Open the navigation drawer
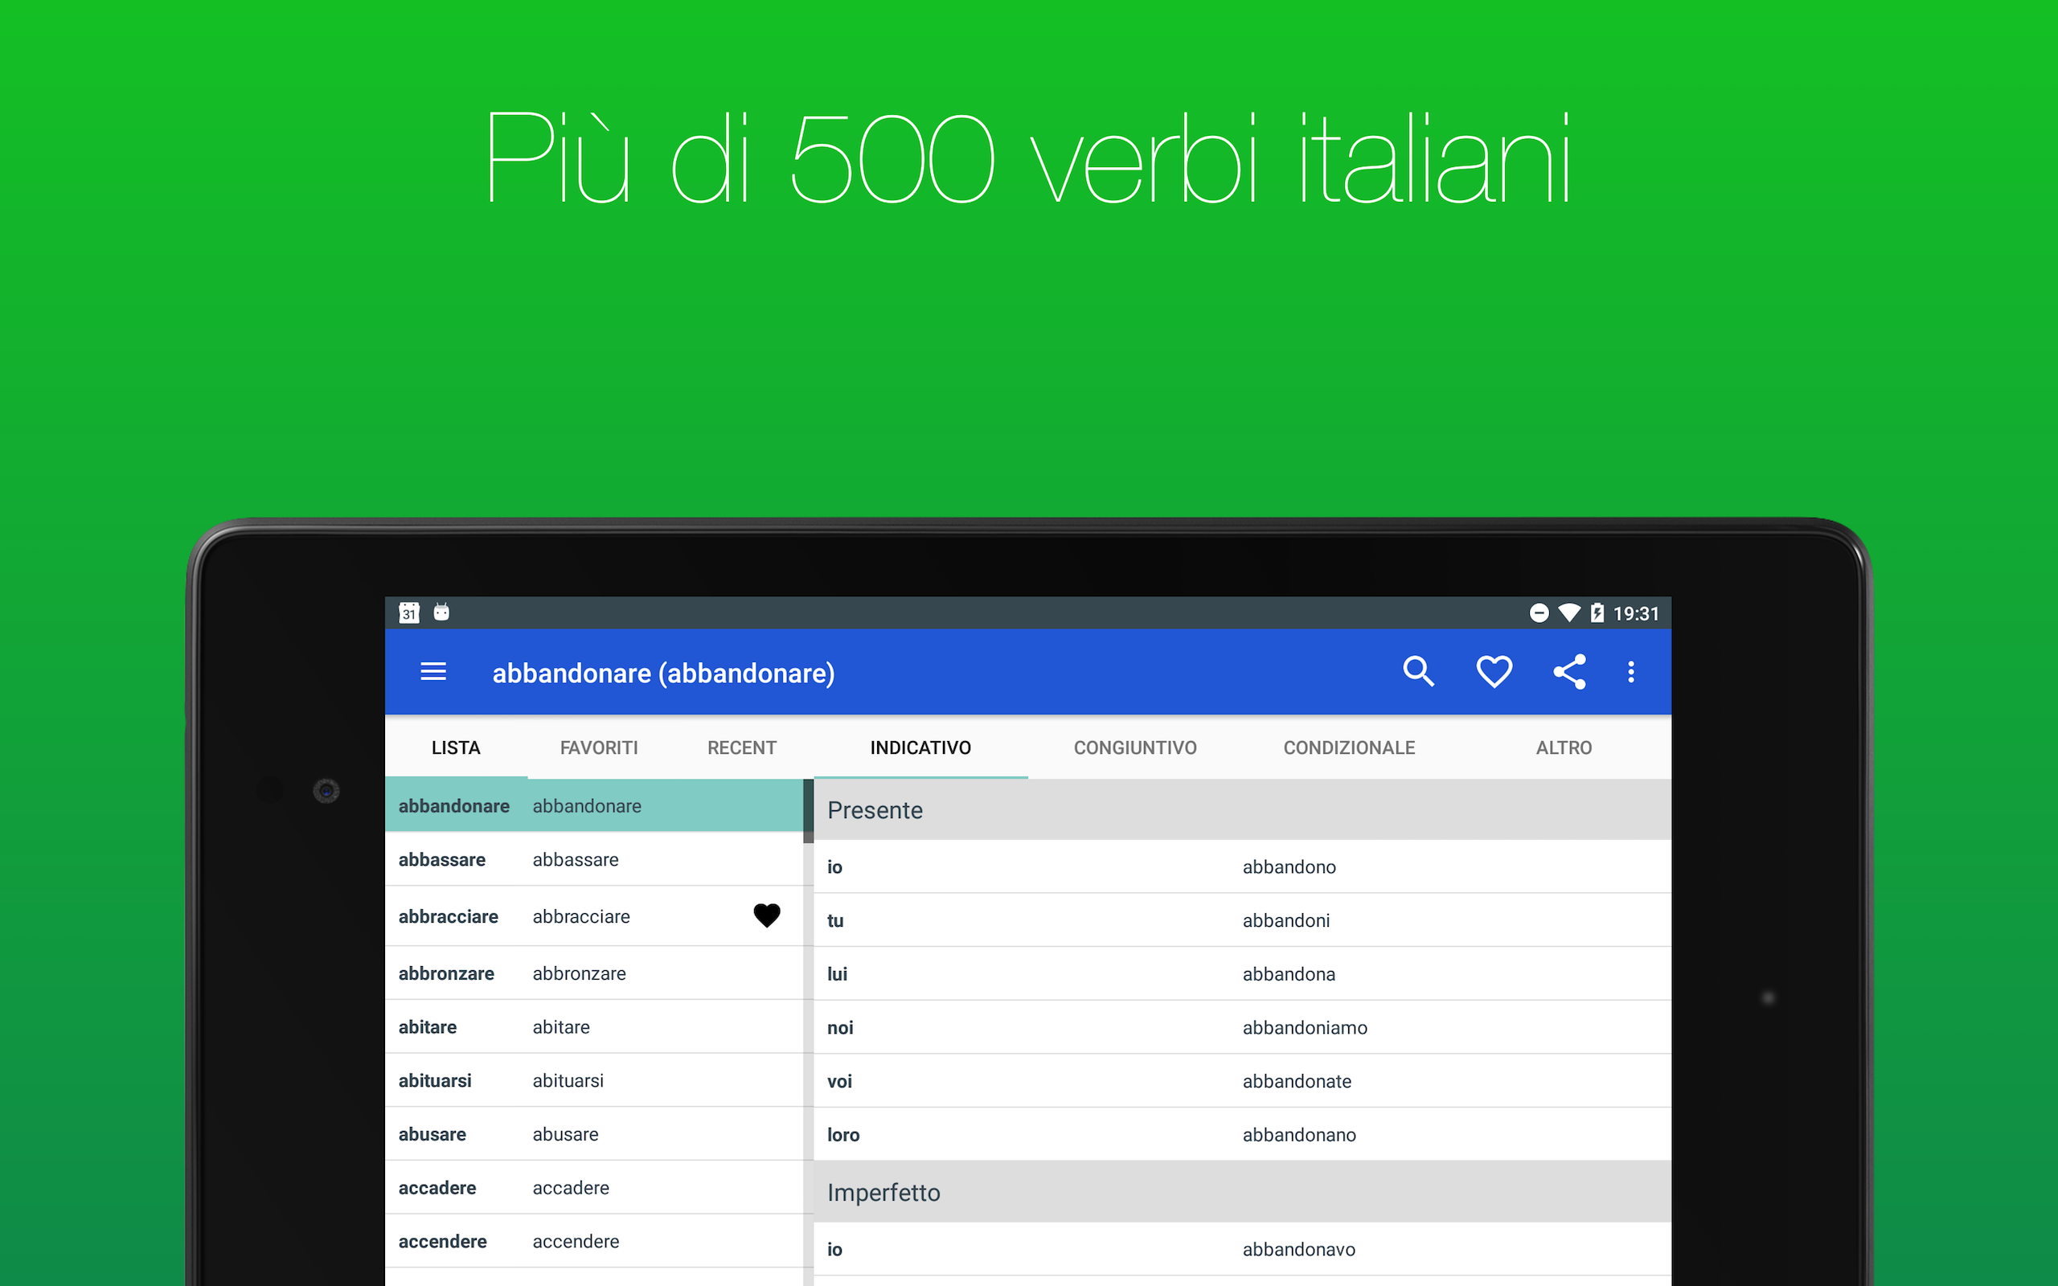Image resolution: width=2058 pixels, height=1286 pixels. tap(433, 672)
